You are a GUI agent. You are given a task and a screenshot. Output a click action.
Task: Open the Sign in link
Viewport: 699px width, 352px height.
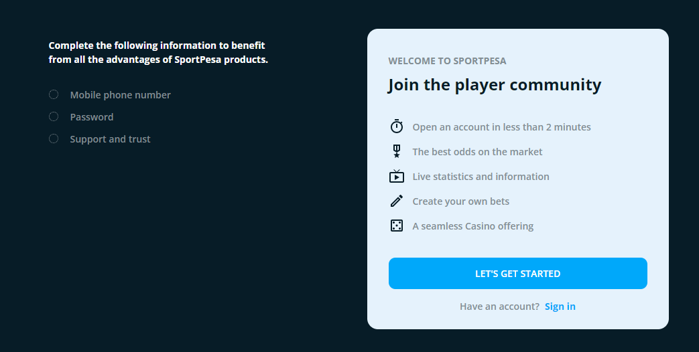pyautogui.click(x=560, y=306)
